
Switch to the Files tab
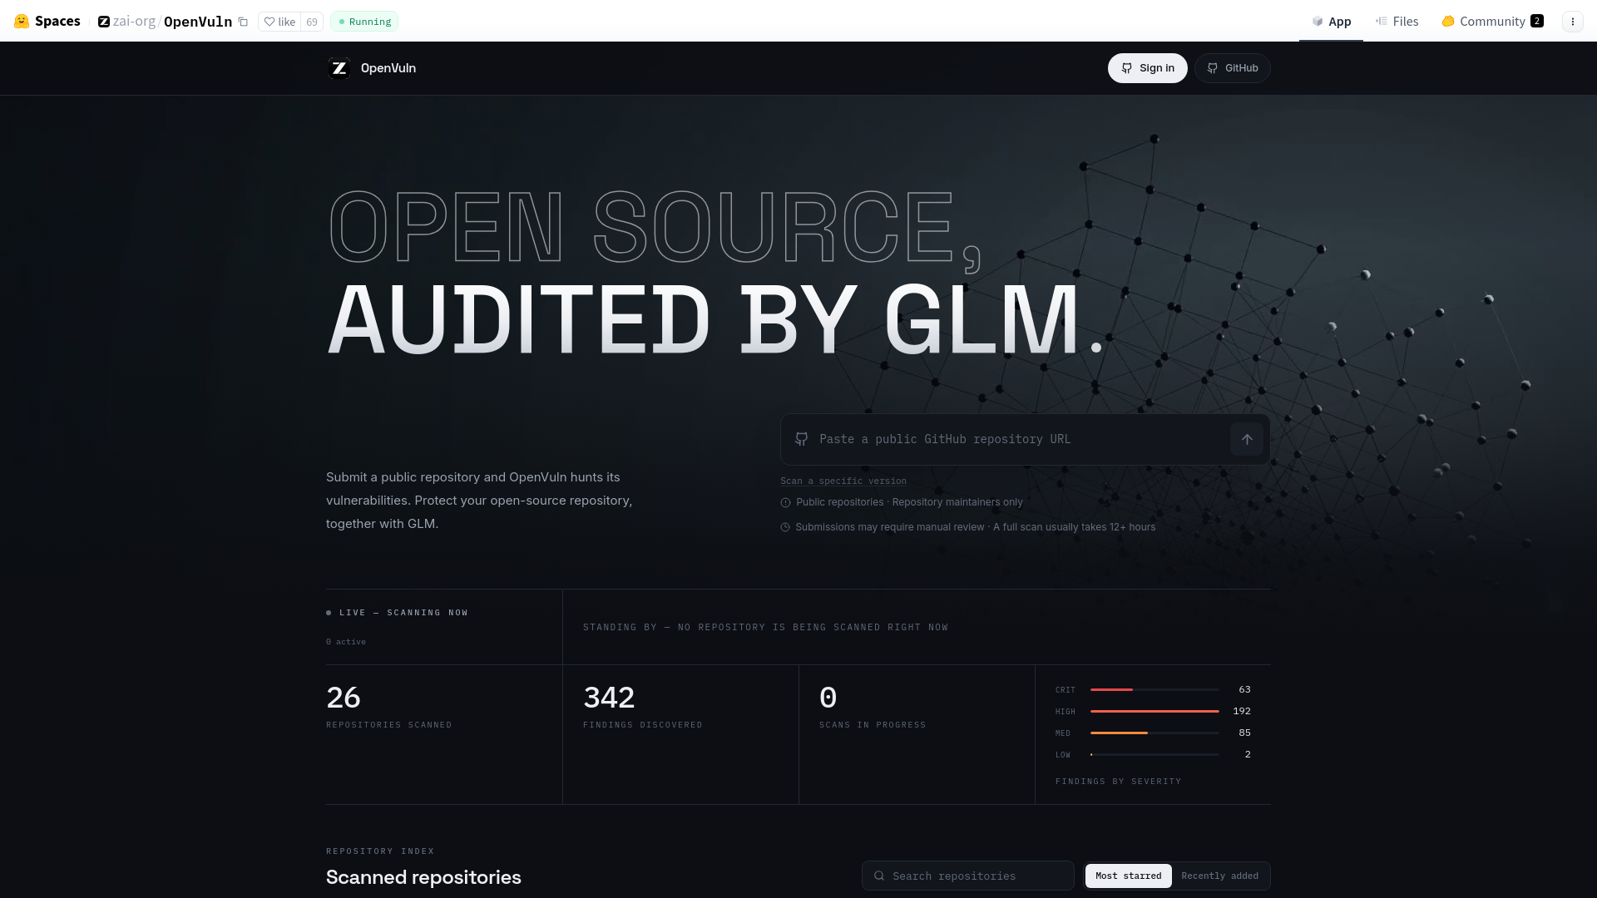(x=1397, y=21)
